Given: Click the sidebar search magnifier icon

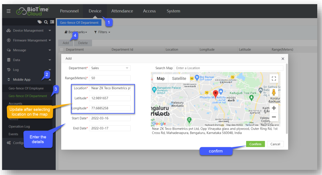Looking at the screenshot, I should [x=46, y=22].
